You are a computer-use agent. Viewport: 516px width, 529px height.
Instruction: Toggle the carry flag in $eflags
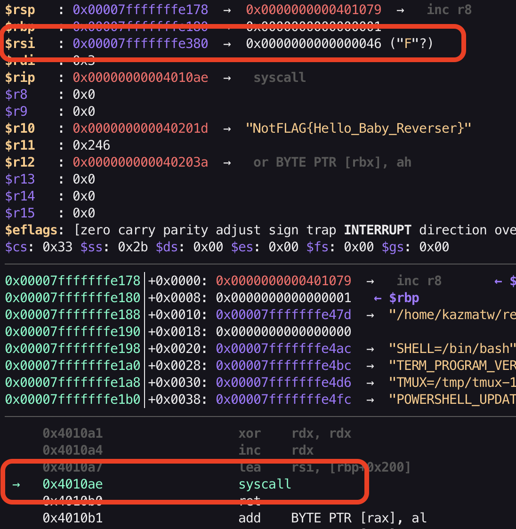tap(137, 230)
